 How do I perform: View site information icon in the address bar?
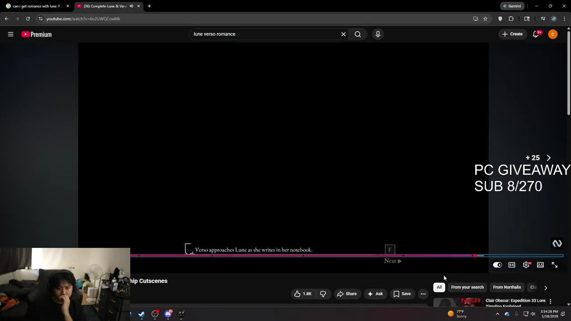(41, 19)
